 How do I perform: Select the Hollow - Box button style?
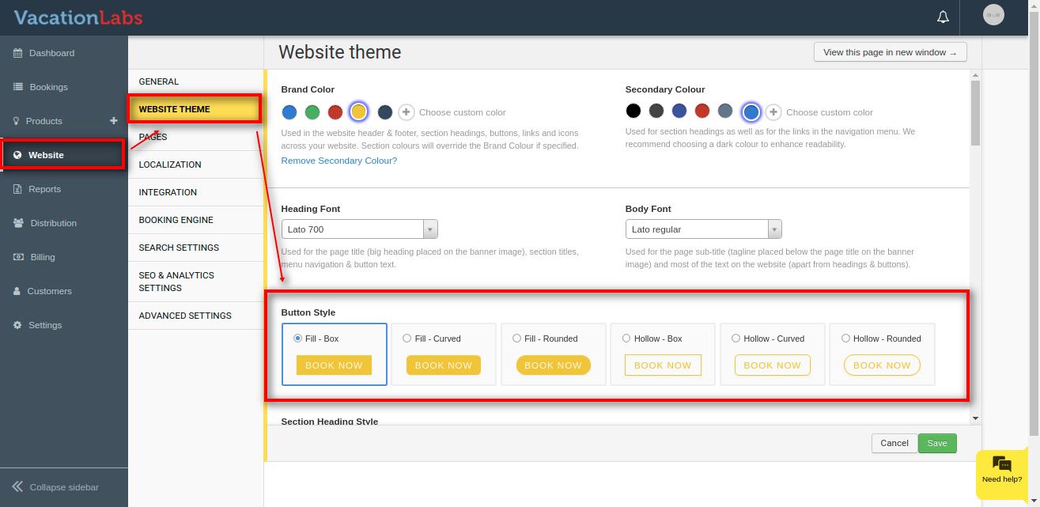click(x=626, y=339)
